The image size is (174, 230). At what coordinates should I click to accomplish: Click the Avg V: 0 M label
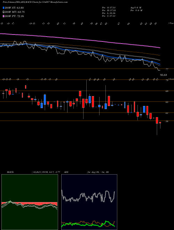136,8
